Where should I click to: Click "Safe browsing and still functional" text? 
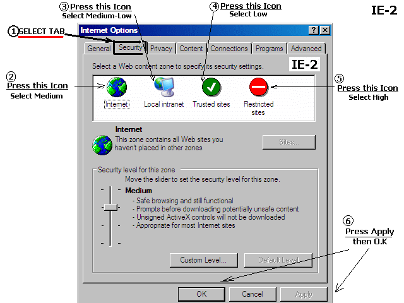[185, 201]
